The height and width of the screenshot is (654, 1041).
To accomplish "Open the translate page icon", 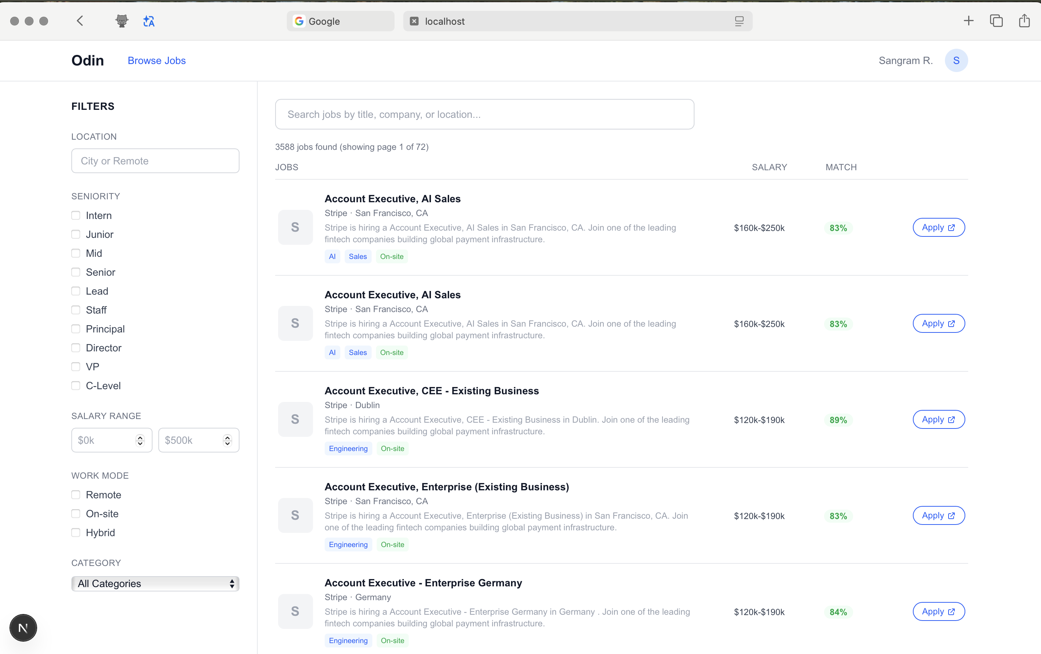I will click(x=149, y=21).
